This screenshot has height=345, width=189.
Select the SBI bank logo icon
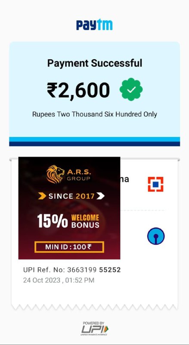(156, 236)
